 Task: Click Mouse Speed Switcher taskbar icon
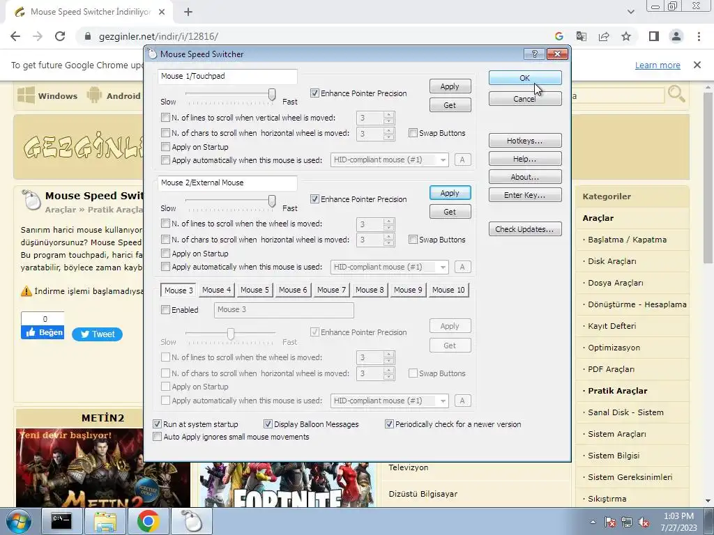tap(192, 521)
